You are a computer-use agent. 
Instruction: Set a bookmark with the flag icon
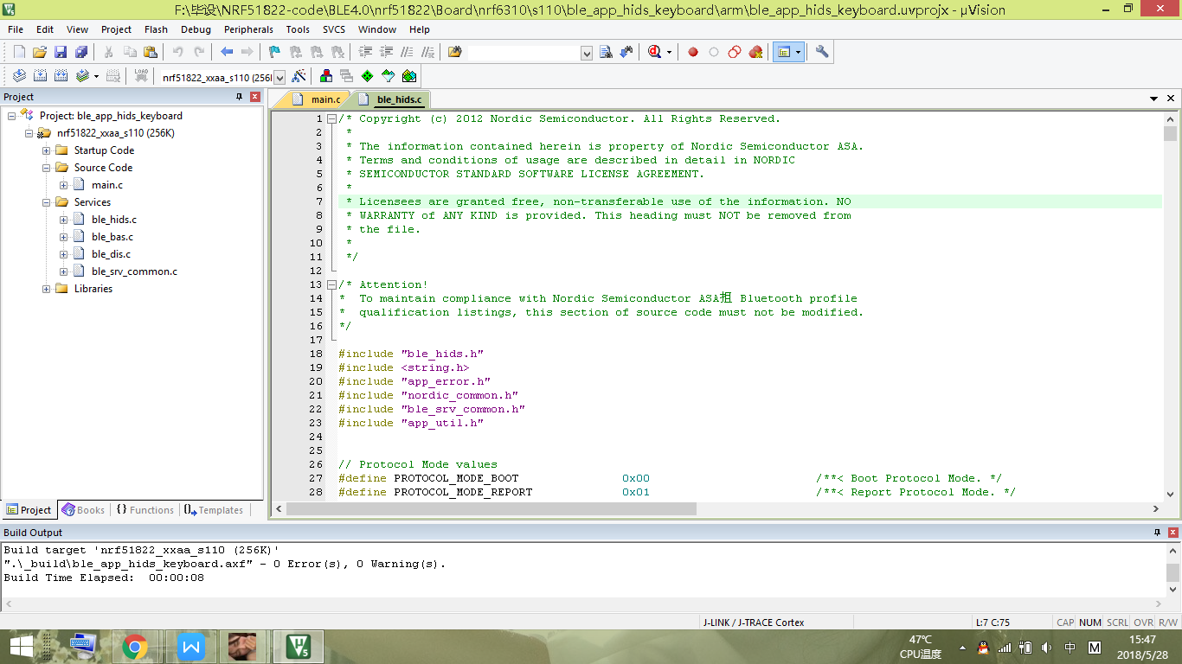[x=274, y=52]
